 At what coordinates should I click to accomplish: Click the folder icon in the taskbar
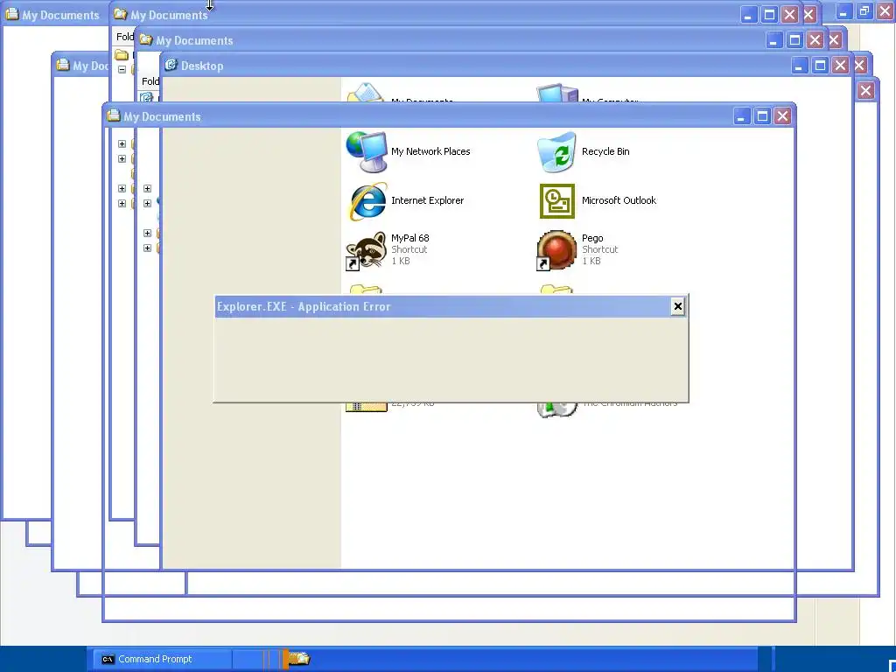(299, 658)
